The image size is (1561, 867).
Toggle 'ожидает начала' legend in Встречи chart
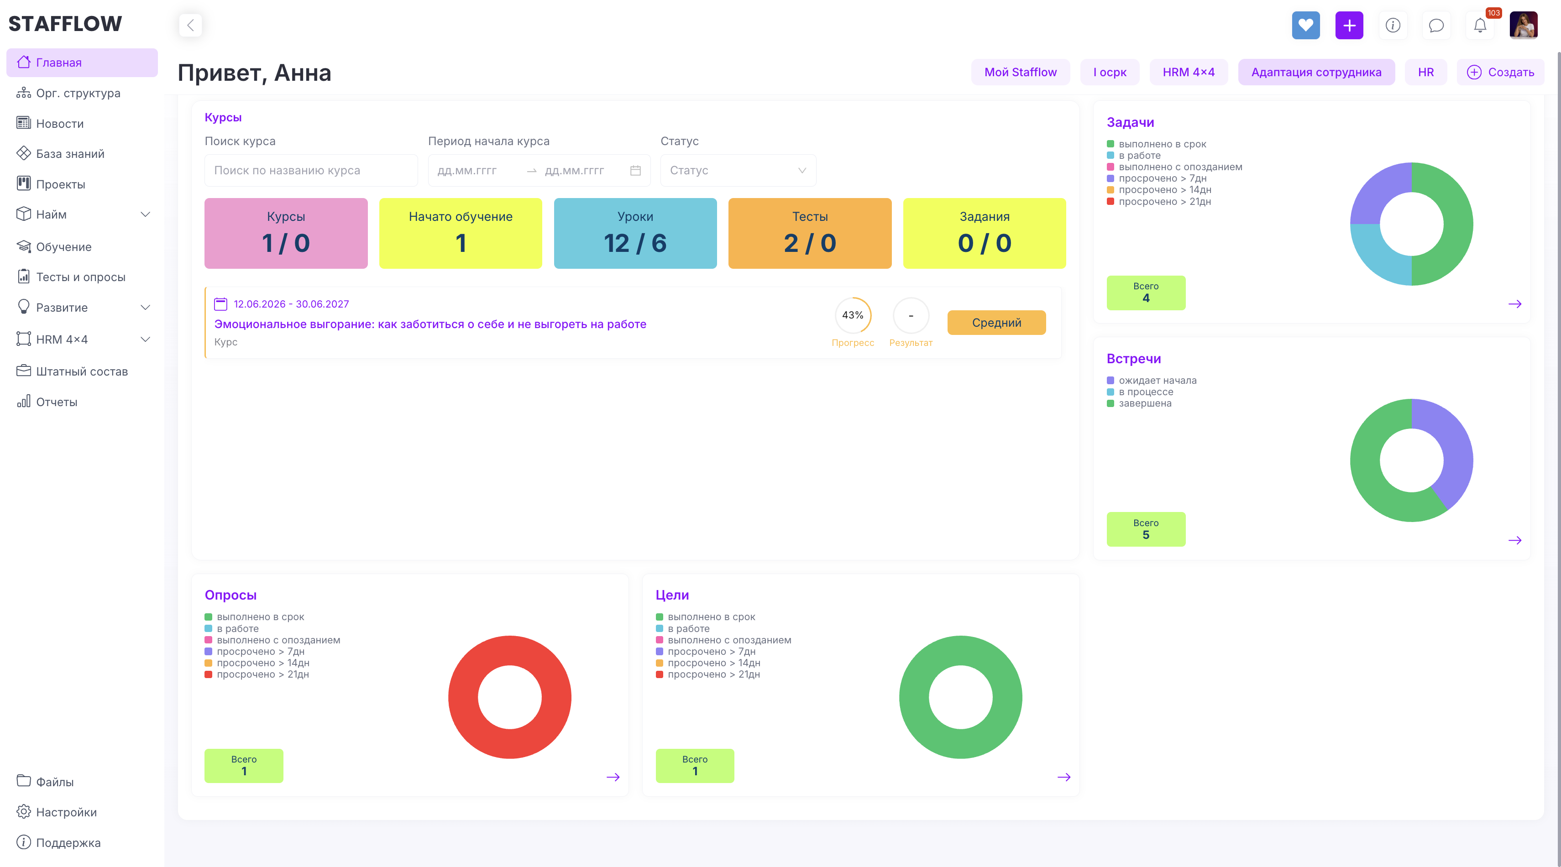pyautogui.click(x=1152, y=381)
